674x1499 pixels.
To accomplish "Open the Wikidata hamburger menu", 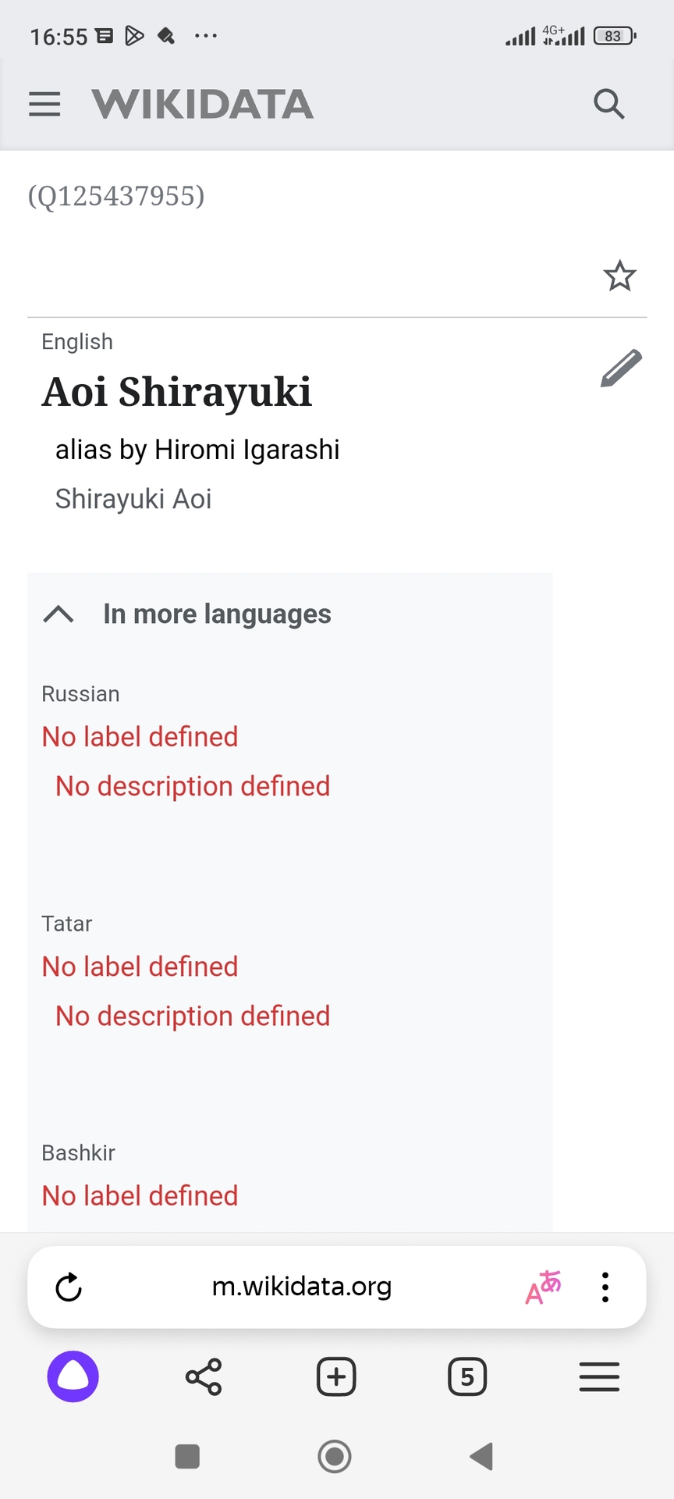I will click(x=44, y=104).
